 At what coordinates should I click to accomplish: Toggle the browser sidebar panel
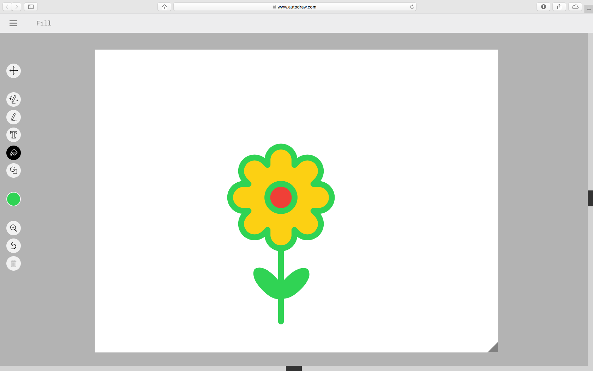point(31,6)
